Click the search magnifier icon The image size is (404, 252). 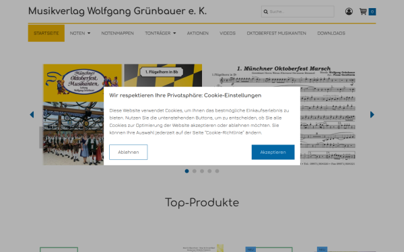coord(266,11)
